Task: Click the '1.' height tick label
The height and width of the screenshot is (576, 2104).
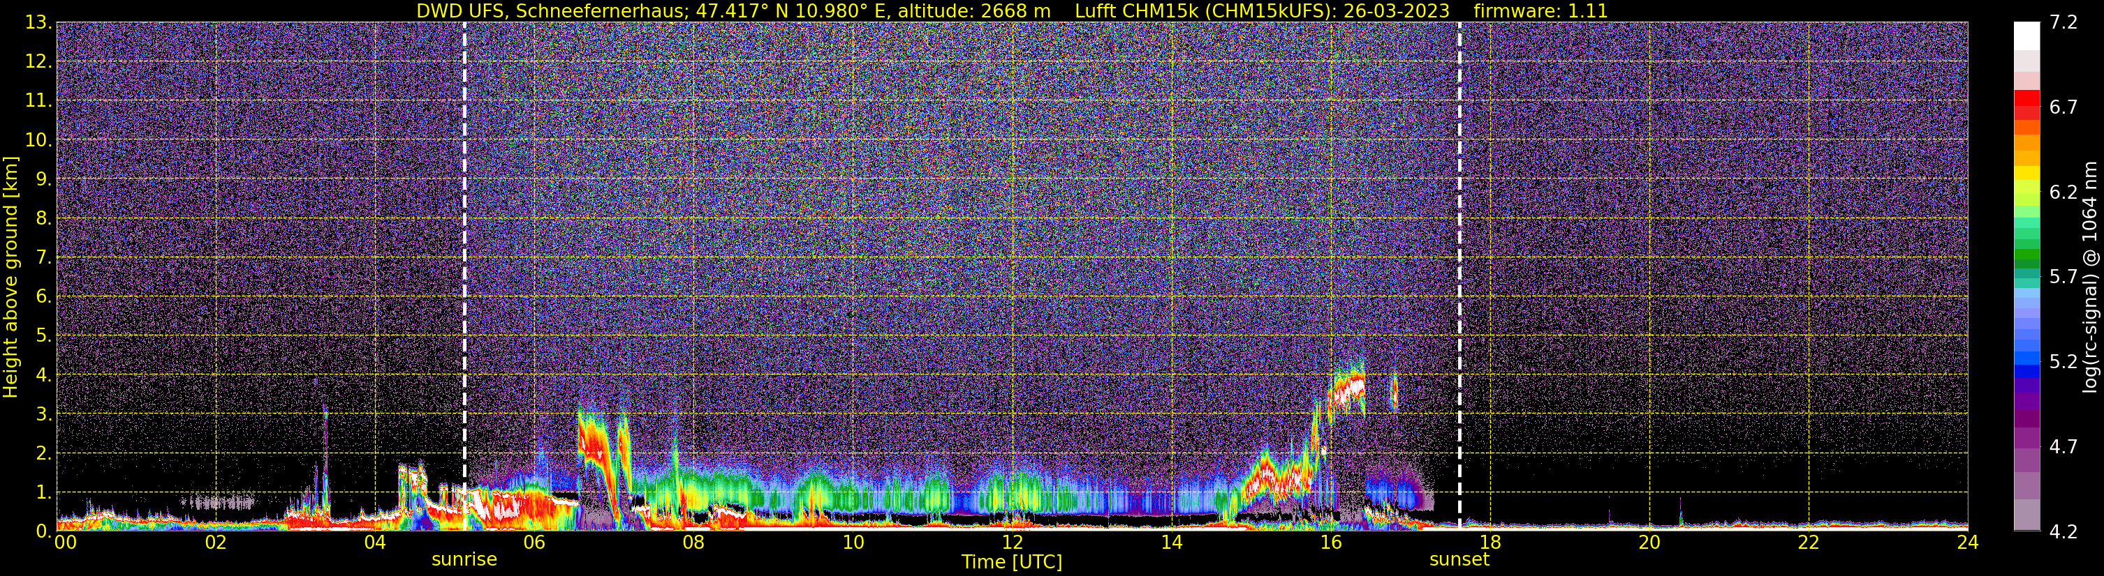Action: pos(43,493)
